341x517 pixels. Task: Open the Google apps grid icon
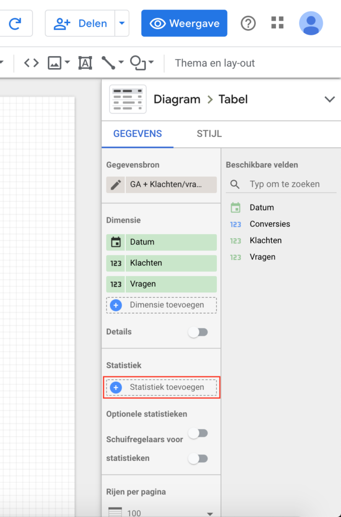277,23
